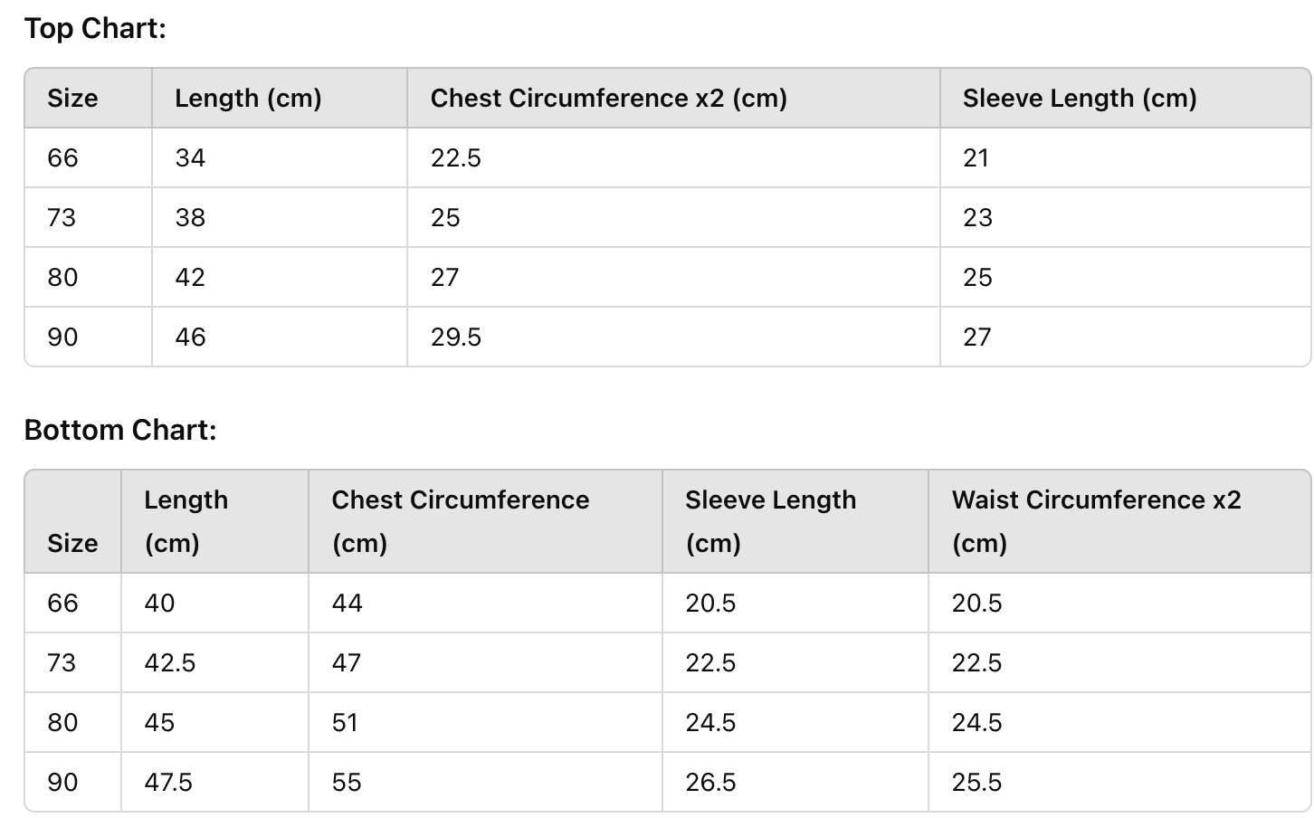Select the 42.5 length cell

(x=170, y=662)
